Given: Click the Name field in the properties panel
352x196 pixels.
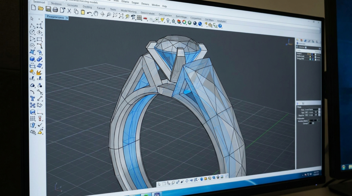Looking at the screenshot, I should click(x=311, y=110).
